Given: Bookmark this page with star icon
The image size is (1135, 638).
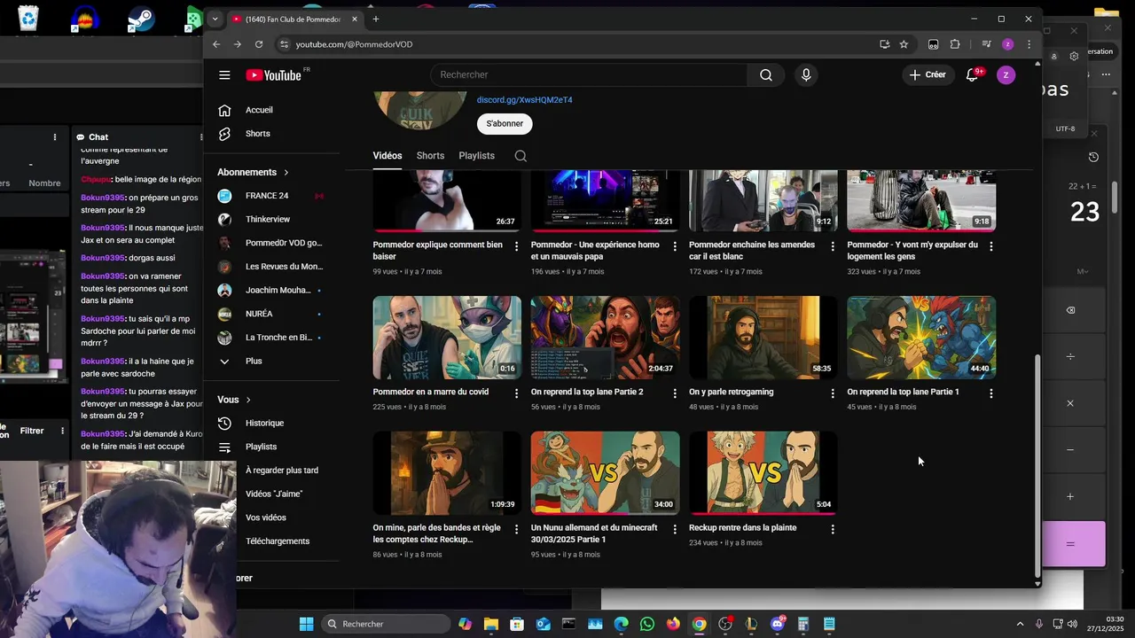Looking at the screenshot, I should pos(904,44).
